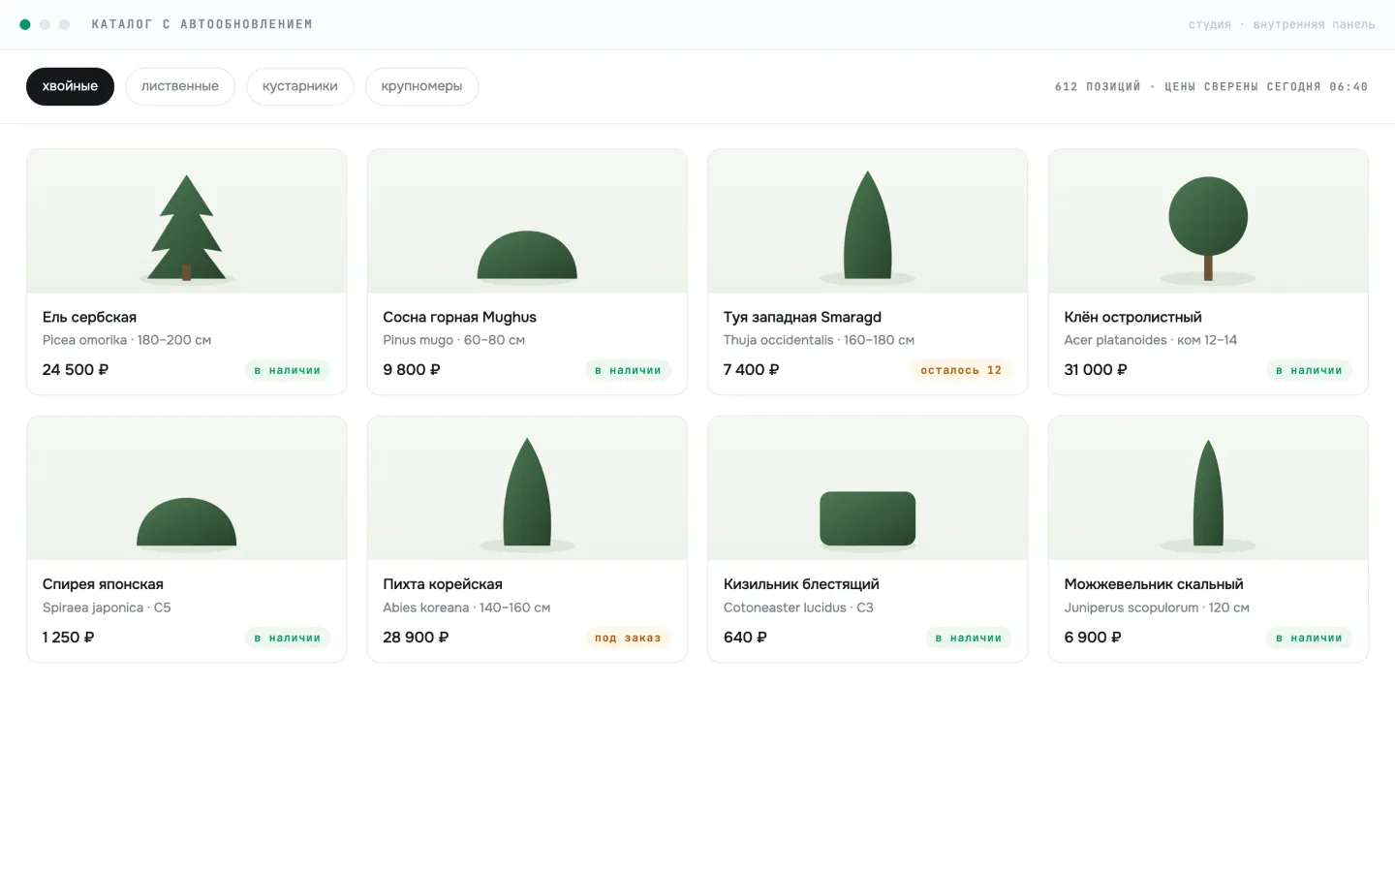Switch to the лиственные filter tab
Image resolution: width=1395 pixels, height=872 pixels.
pyautogui.click(x=180, y=86)
